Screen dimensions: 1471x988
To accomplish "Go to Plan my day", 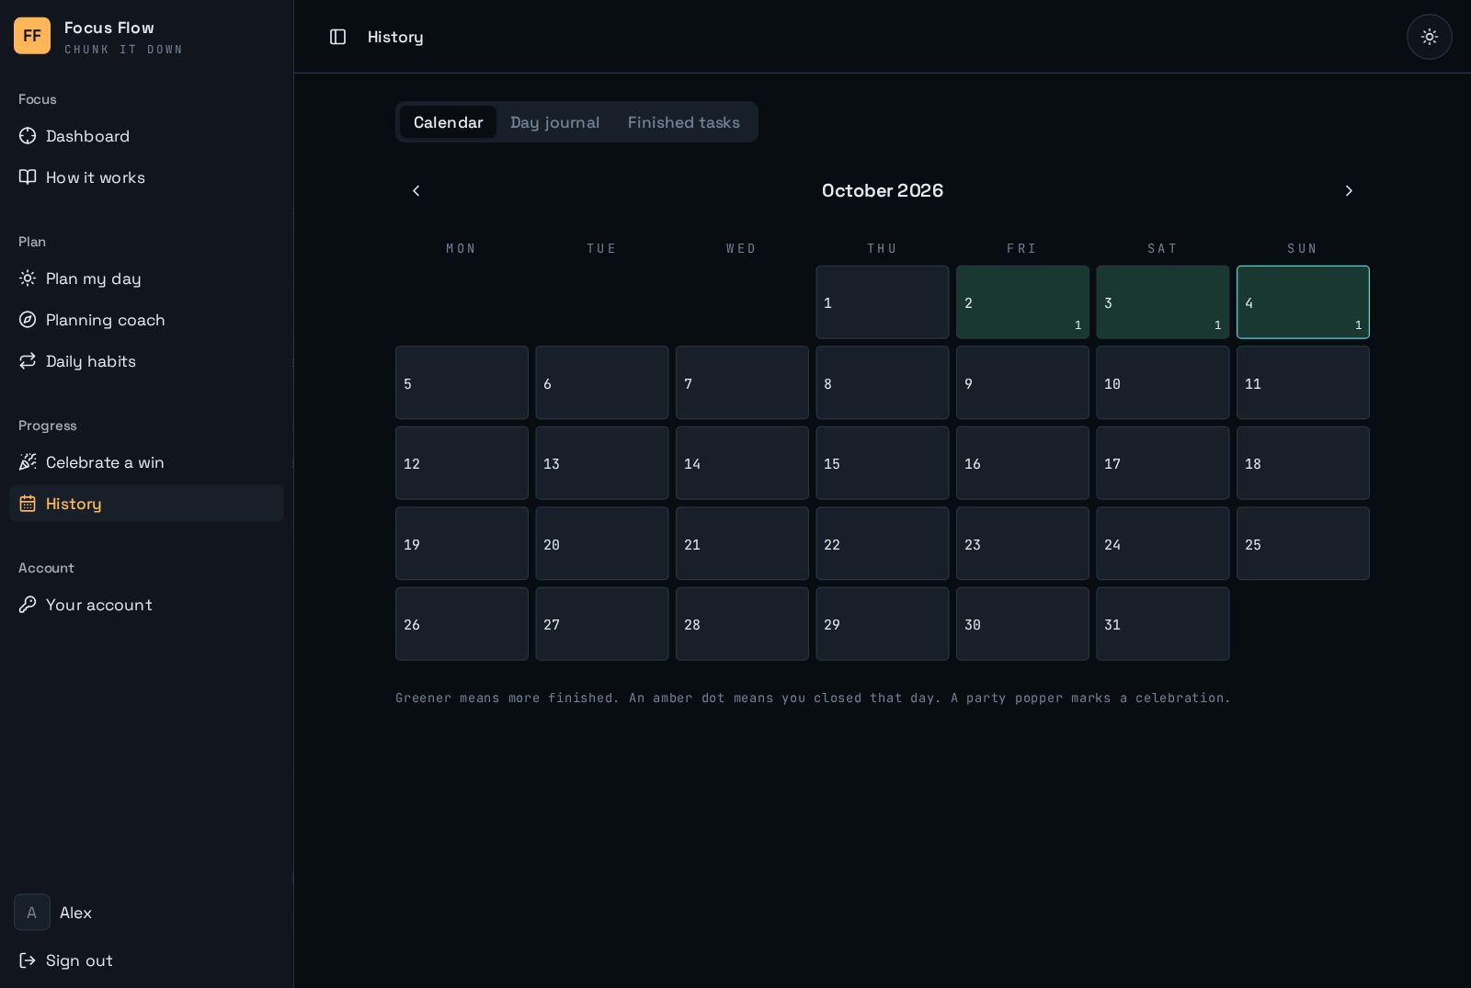I will coord(146,278).
